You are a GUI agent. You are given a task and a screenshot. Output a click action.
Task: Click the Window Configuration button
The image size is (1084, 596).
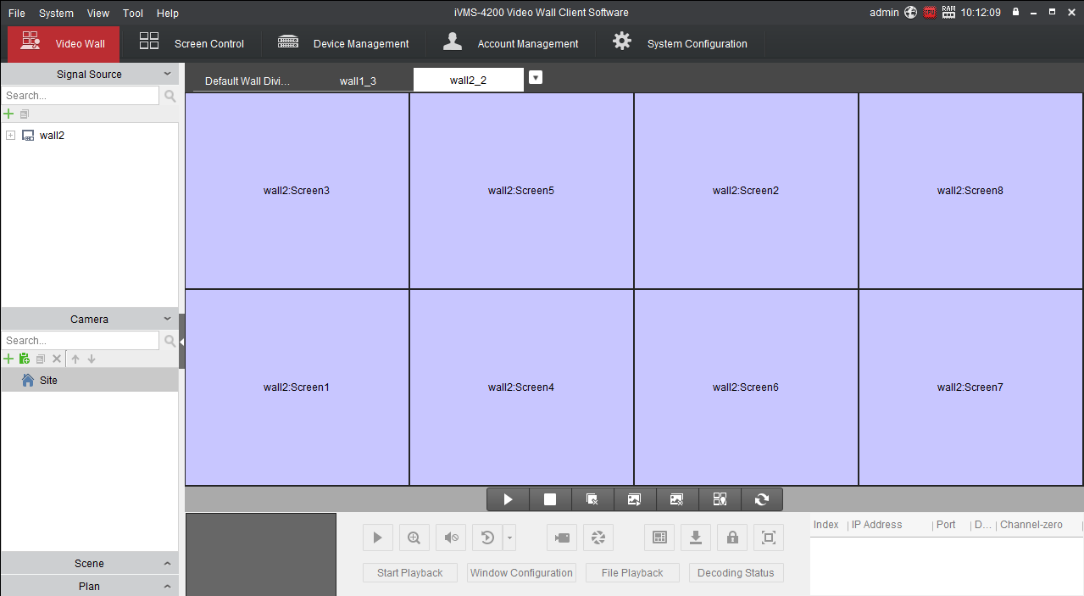[521, 573]
